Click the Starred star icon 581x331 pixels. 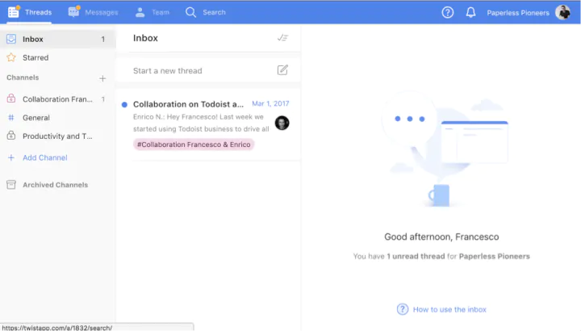[11, 57]
